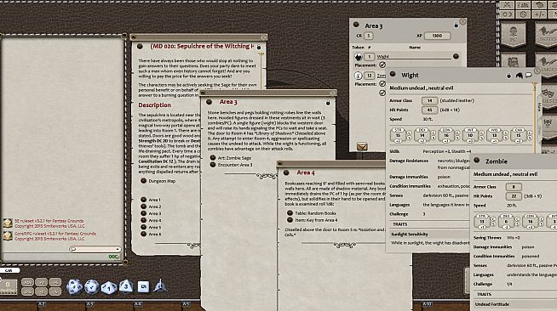Viewport: 557px width, 311px height.
Task: Toggle the lock on the Sepulchre module window
Action: tap(259, 47)
